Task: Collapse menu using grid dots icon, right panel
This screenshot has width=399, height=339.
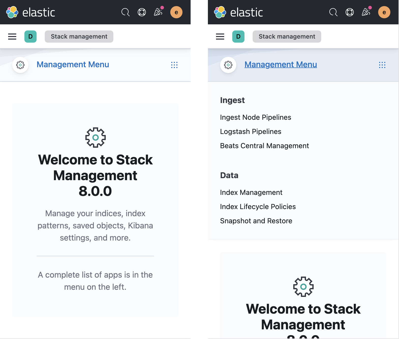Action: pyautogui.click(x=382, y=65)
